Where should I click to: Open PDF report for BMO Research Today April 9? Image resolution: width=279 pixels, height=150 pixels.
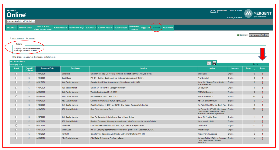point(262,97)
